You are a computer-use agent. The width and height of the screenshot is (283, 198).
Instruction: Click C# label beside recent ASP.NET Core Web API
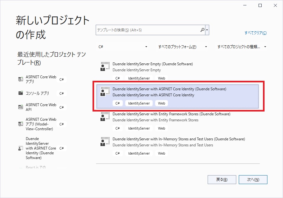[62, 107]
